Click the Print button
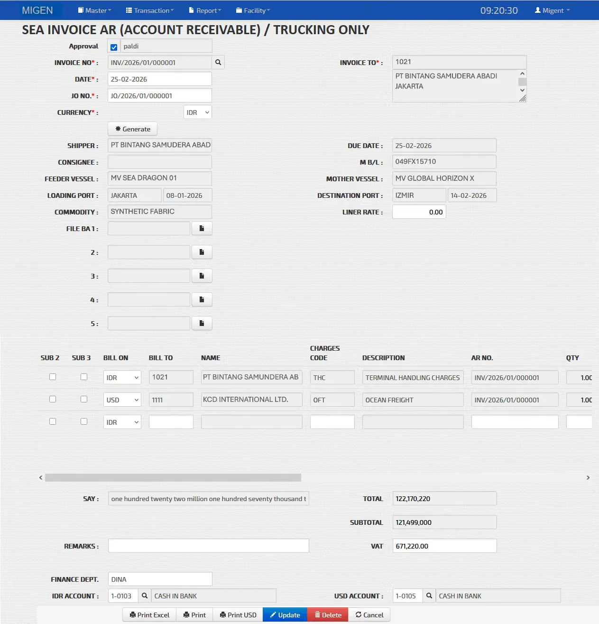Image resolution: width=599 pixels, height=624 pixels. click(194, 615)
